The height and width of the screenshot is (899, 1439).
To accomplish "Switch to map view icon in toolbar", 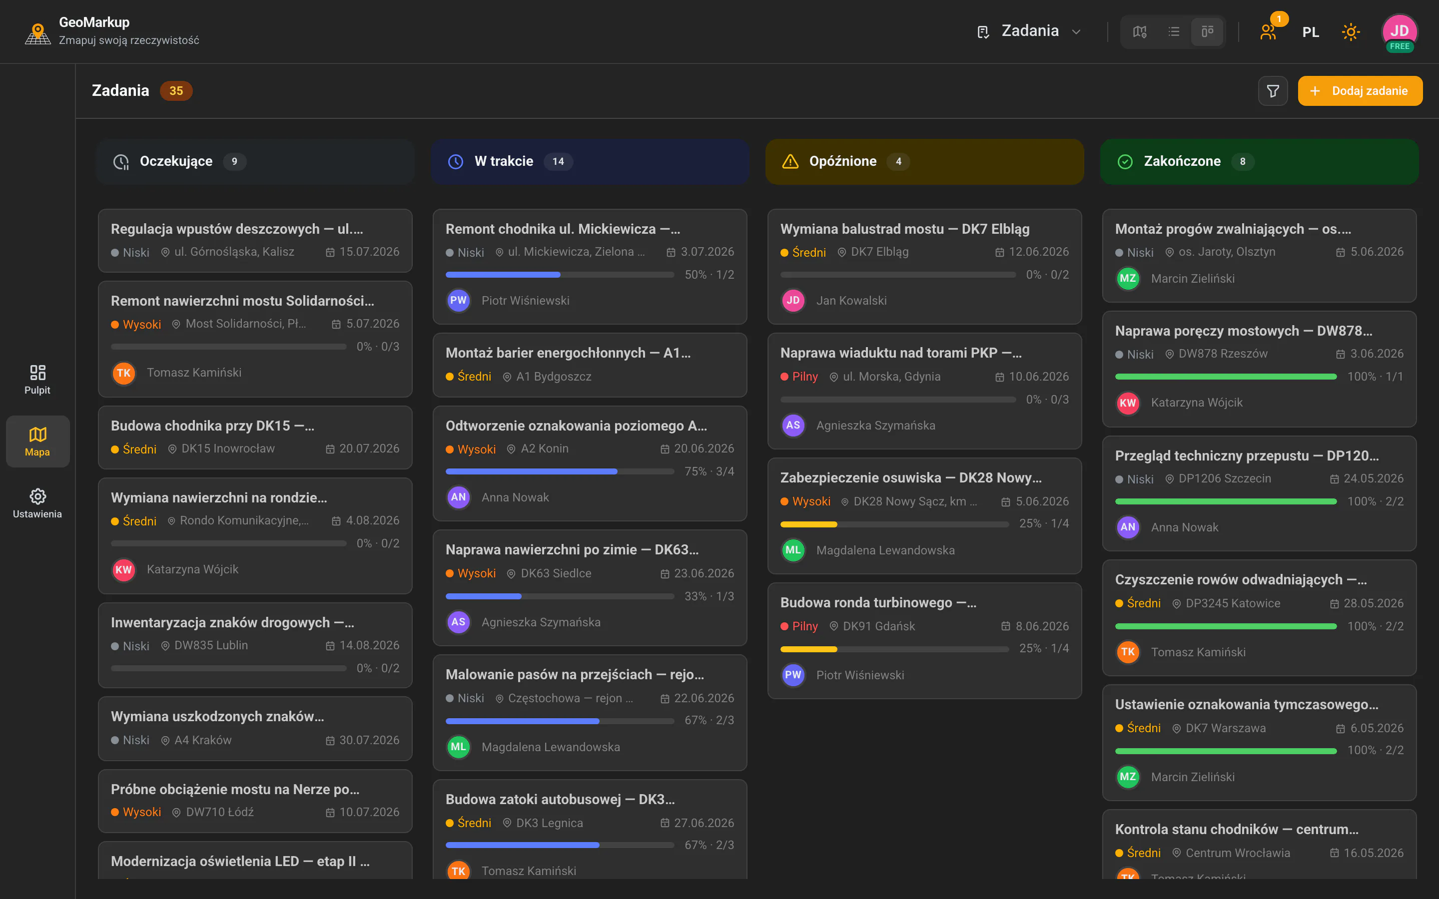I will [x=1139, y=31].
